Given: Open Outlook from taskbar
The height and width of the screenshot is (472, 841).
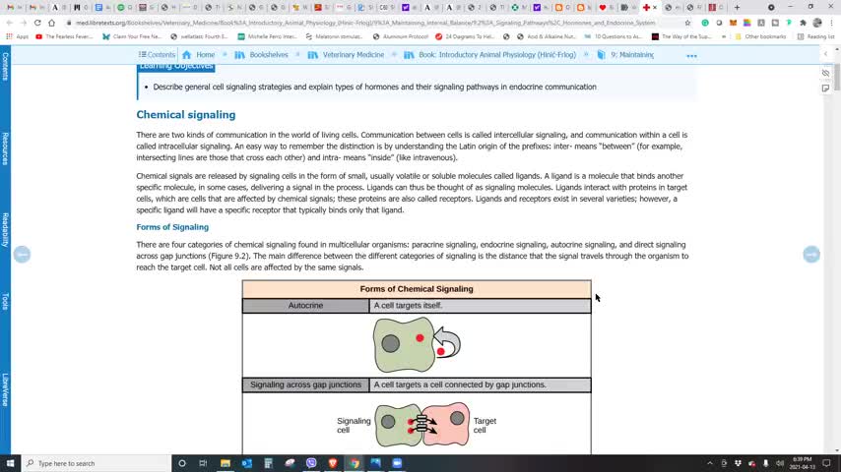Looking at the screenshot, I should pyautogui.click(x=247, y=463).
